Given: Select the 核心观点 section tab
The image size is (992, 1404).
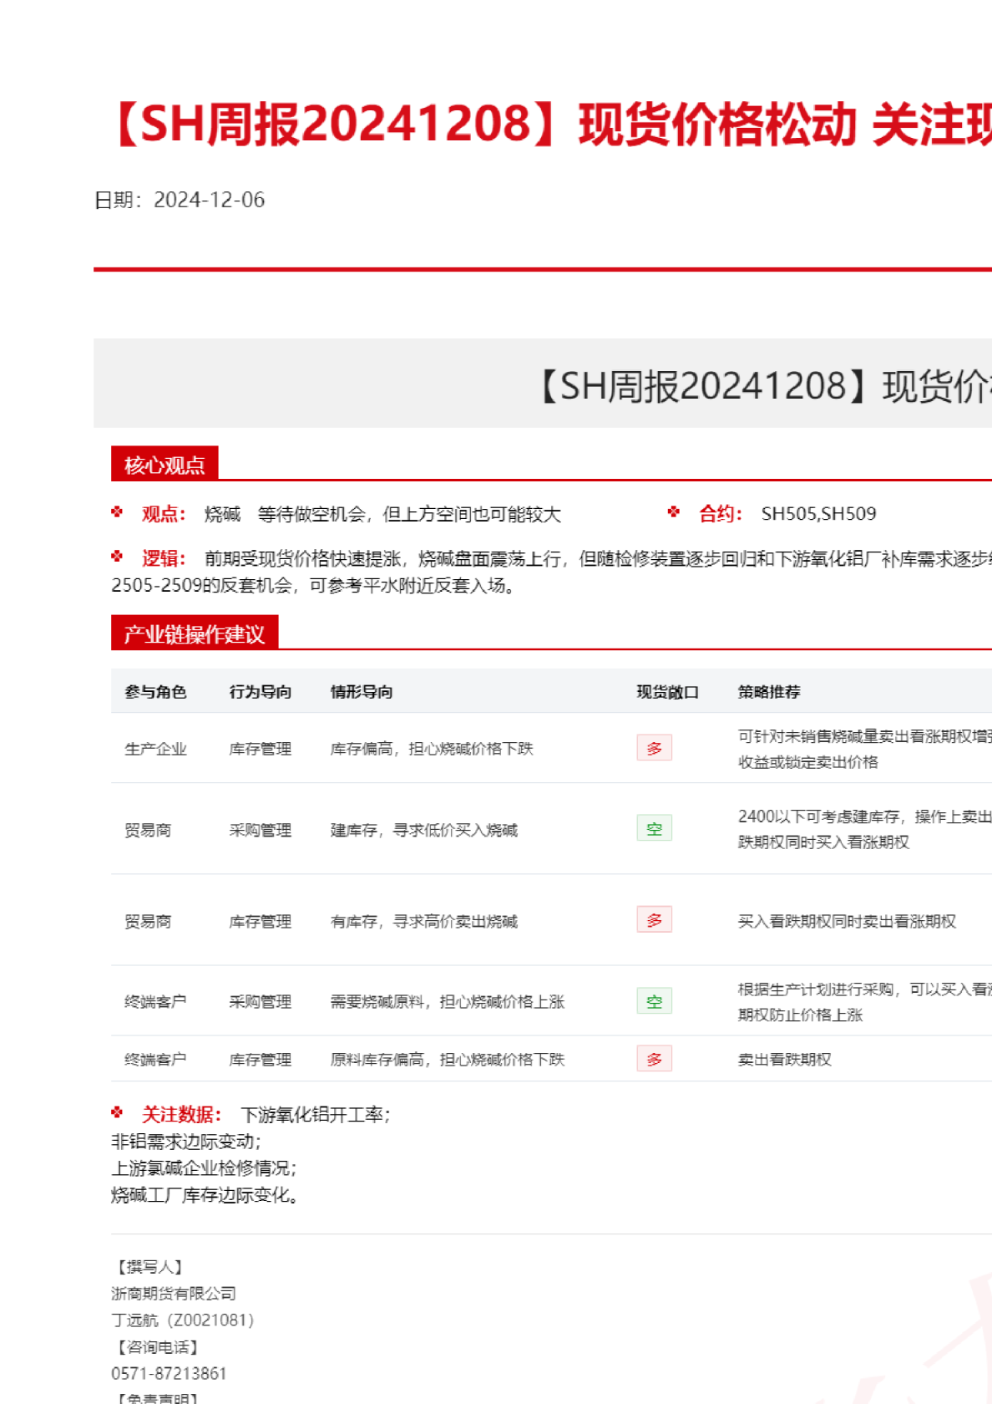Looking at the screenshot, I should 164,465.
